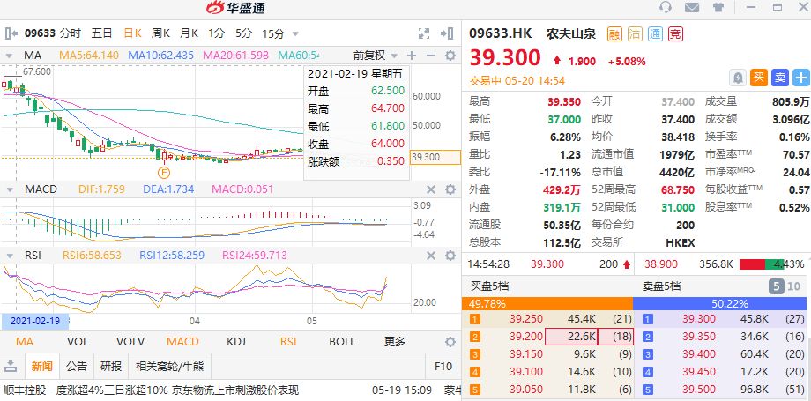This screenshot has width=811, height=401.
Task: Open the 顺丰控股 news headline
Action: (x=151, y=390)
